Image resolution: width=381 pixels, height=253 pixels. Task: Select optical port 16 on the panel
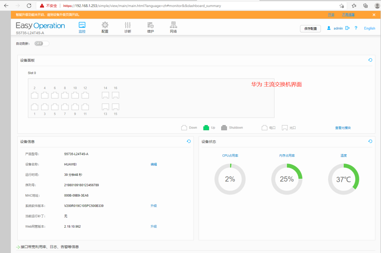[115, 95]
